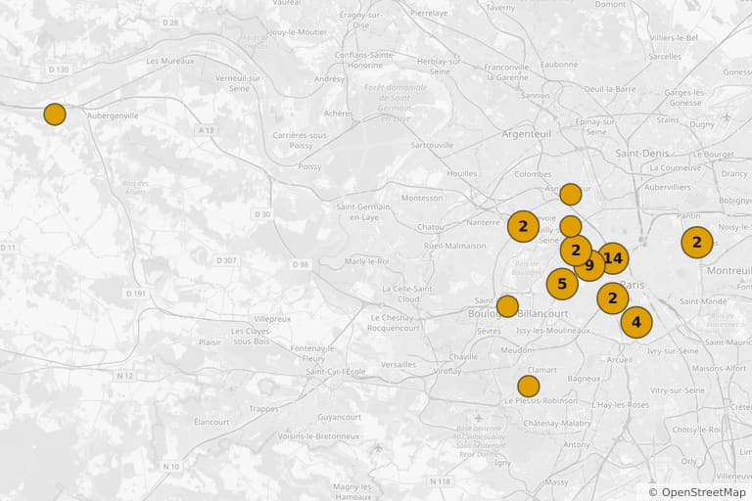Select the Sartrouville label
This screenshot has width=752, height=501.
[432, 145]
